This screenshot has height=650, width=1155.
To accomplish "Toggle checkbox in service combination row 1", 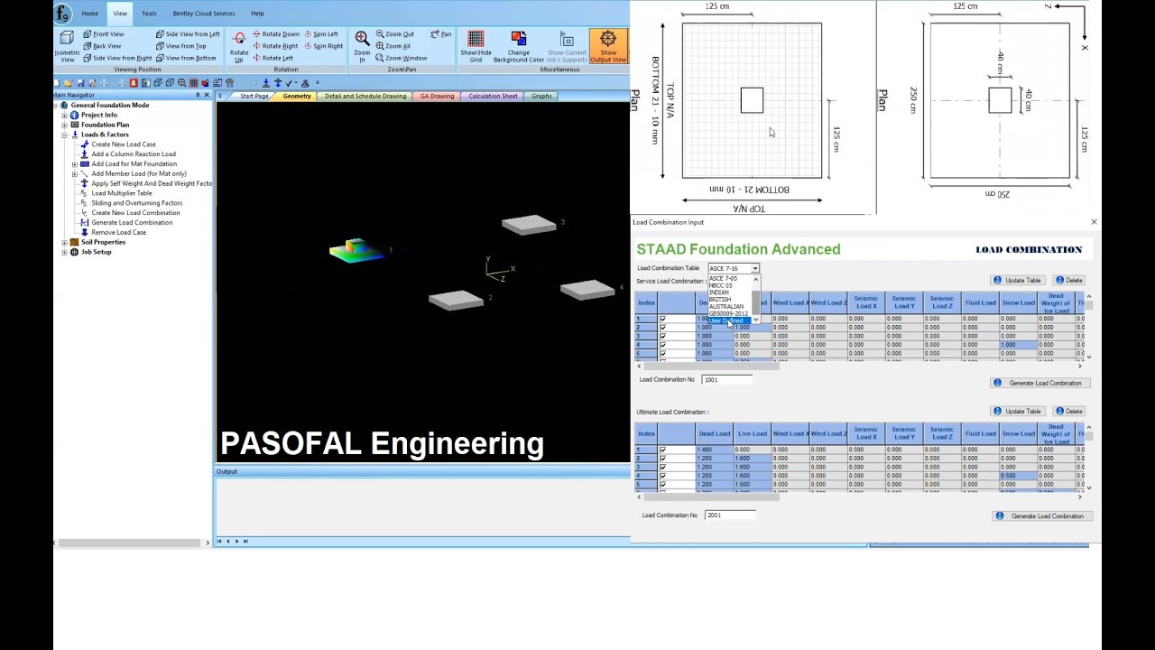I will pyautogui.click(x=662, y=319).
